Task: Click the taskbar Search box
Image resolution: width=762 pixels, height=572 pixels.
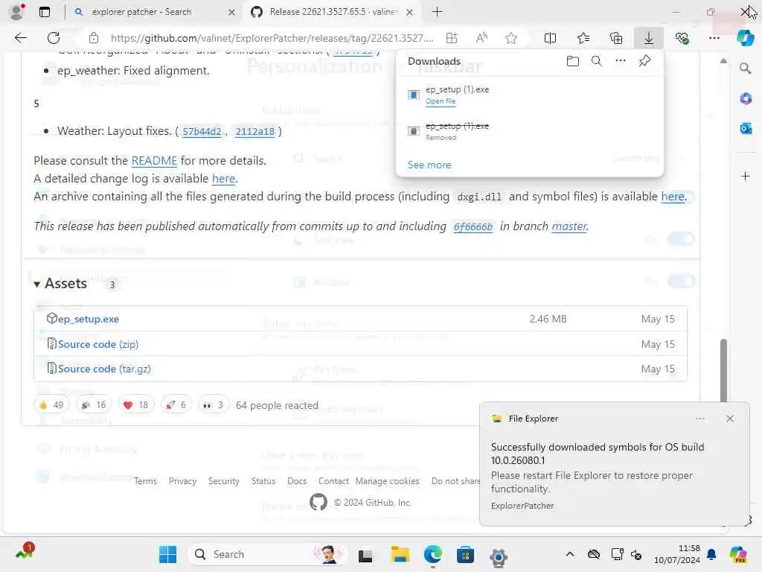Action: click(x=266, y=554)
